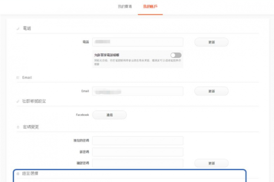Switch to the 我的賣場 tab
274x182 pixels.
pyautogui.click(x=125, y=7)
